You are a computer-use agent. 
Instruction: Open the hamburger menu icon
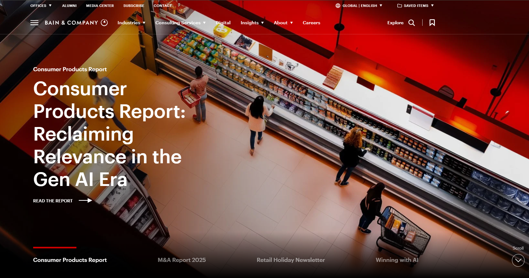click(34, 23)
